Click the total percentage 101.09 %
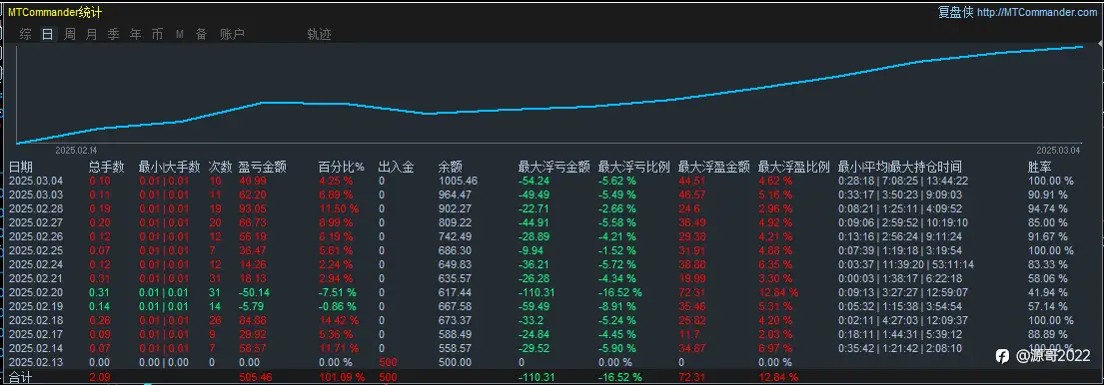Screen dimensions: 1104x385 [342, 378]
